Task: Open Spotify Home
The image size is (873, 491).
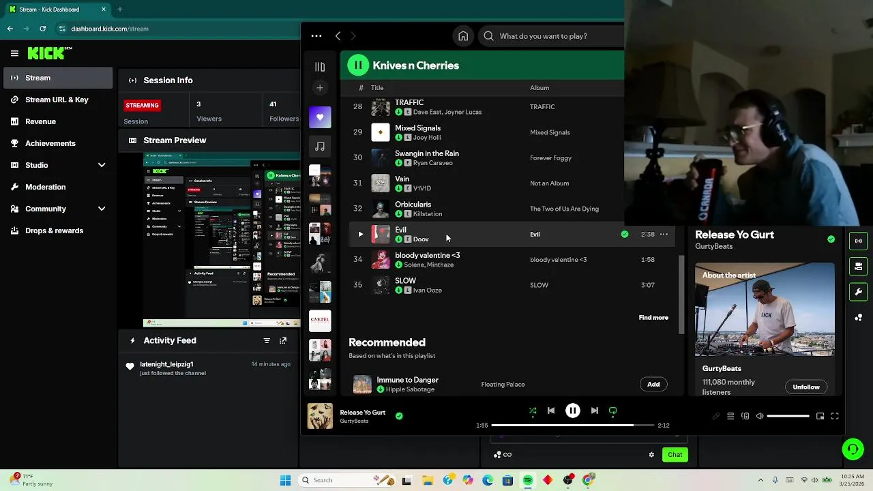Action: click(x=463, y=36)
